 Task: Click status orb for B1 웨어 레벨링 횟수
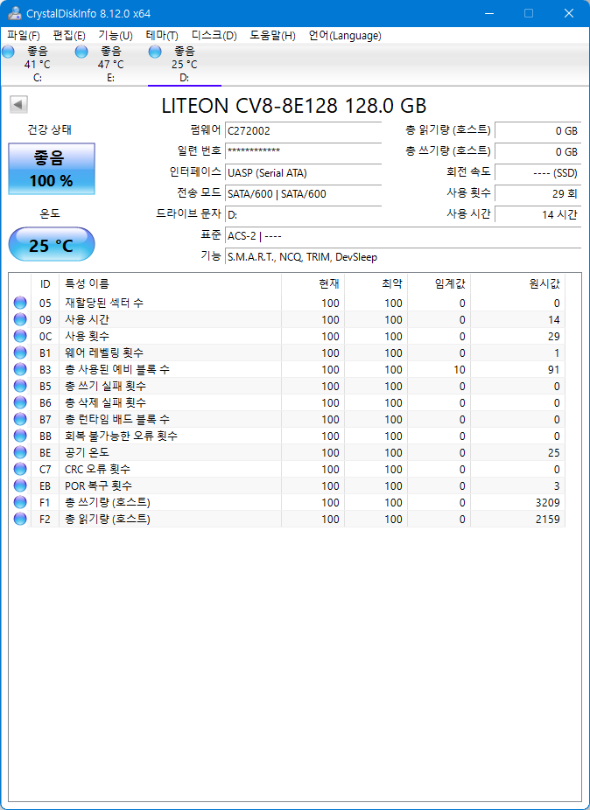click(20, 353)
